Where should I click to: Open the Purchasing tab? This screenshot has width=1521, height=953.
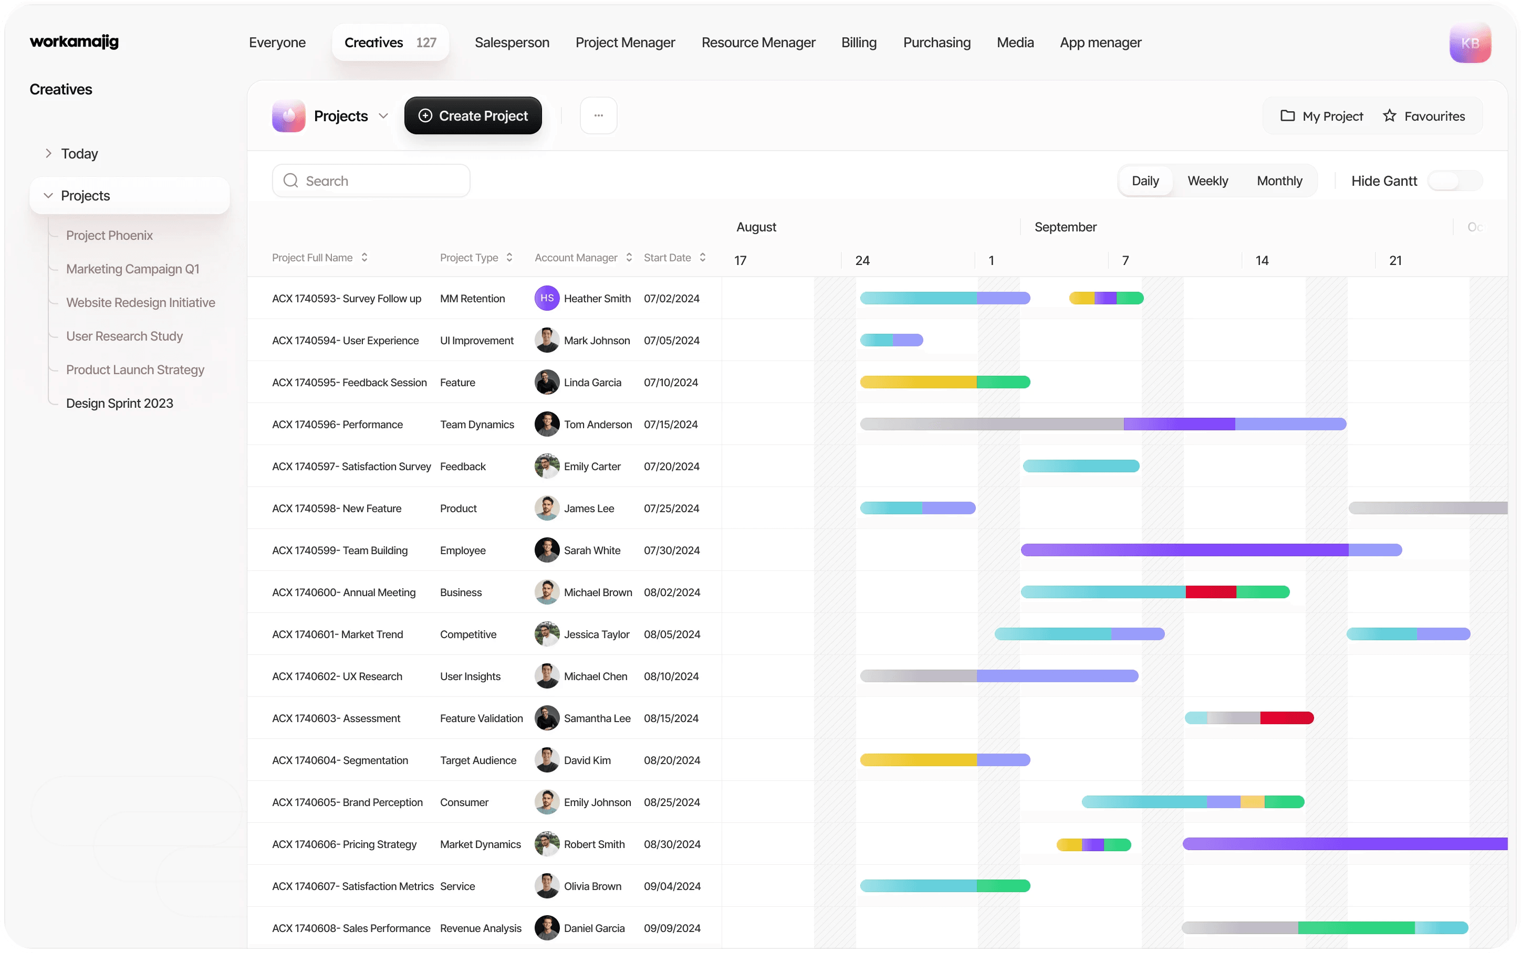(936, 42)
